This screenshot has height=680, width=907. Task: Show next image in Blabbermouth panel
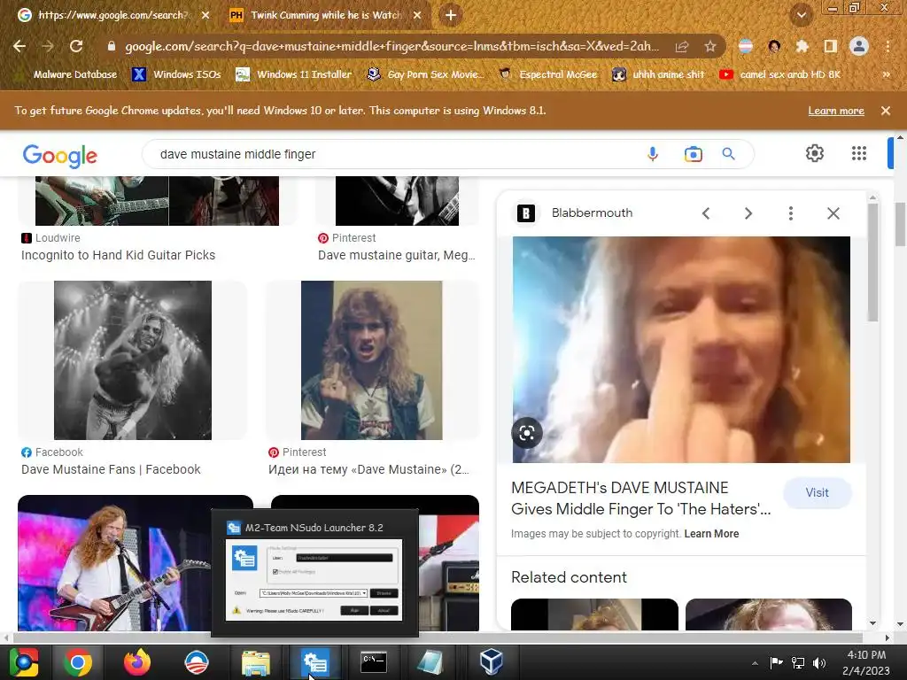pyautogui.click(x=748, y=213)
